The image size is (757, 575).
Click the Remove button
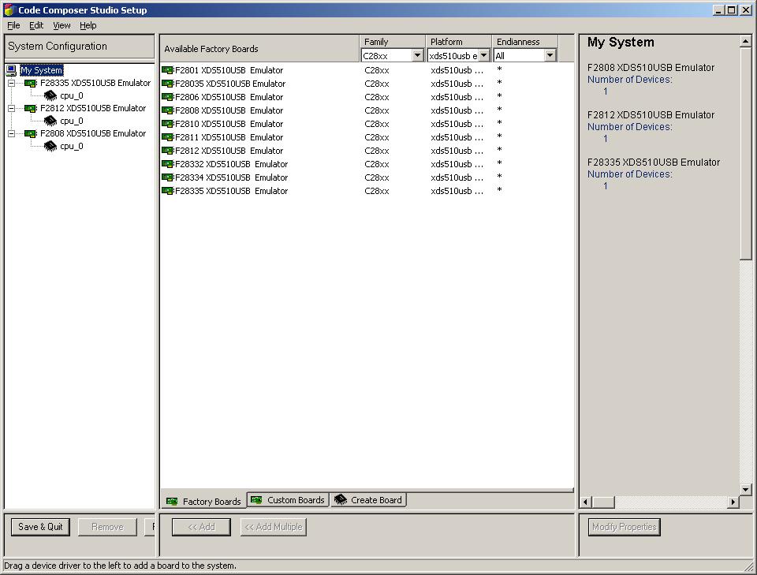coord(108,527)
